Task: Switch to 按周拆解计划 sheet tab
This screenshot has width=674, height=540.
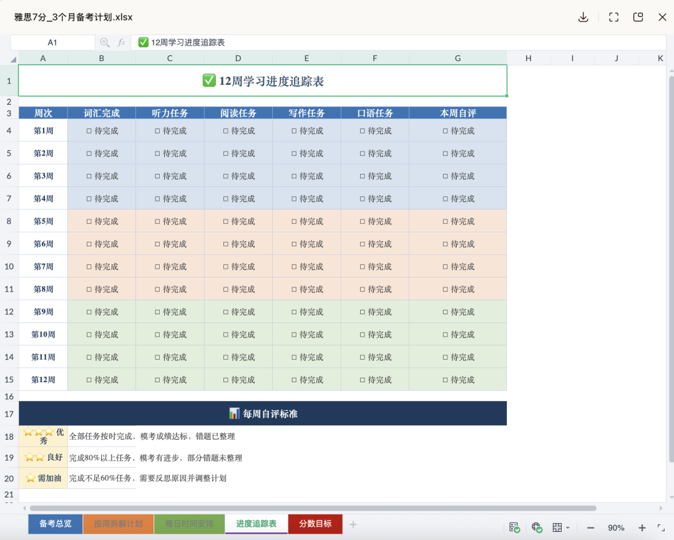Action: (x=118, y=524)
